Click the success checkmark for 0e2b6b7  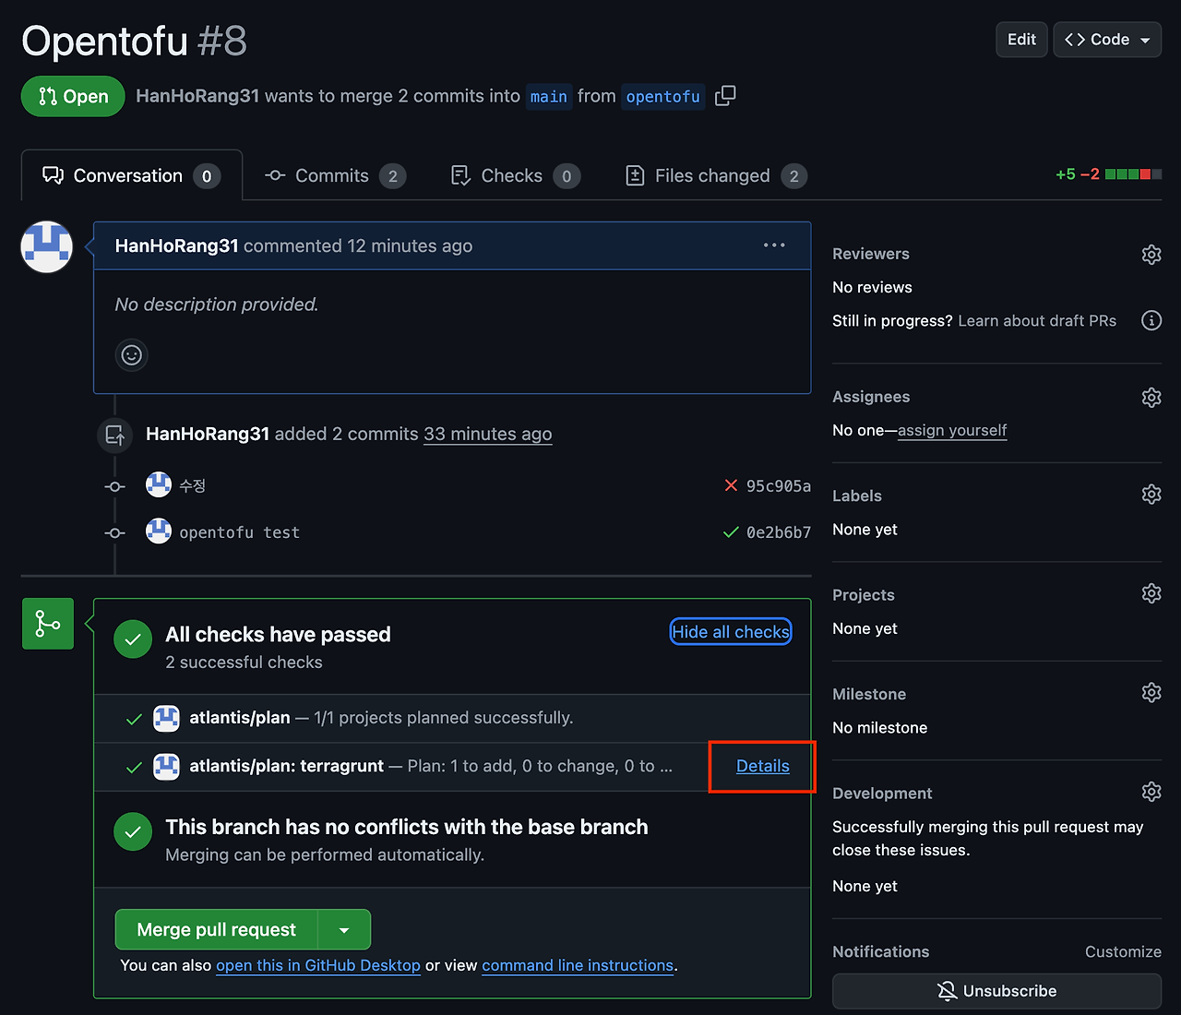(x=731, y=532)
